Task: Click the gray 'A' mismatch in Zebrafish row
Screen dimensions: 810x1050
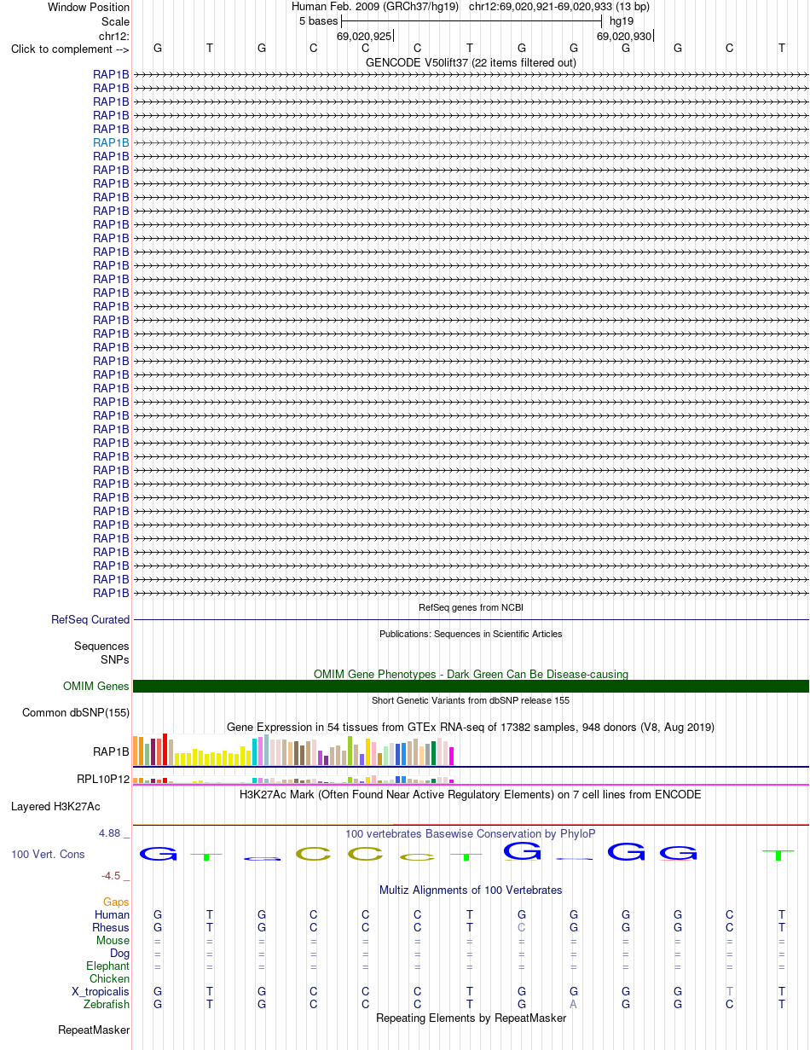Action: pyautogui.click(x=574, y=1005)
